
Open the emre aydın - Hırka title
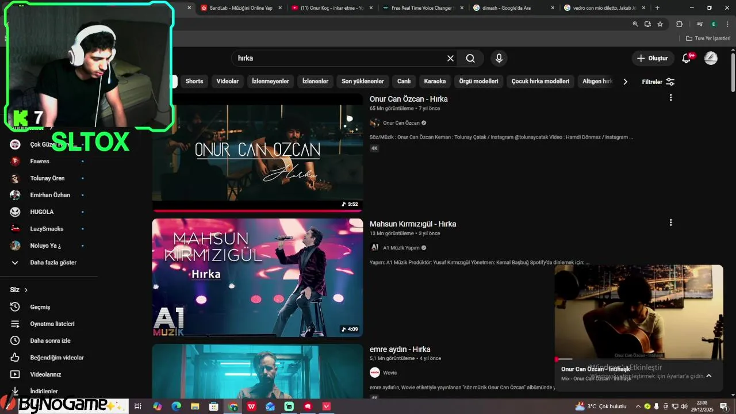tap(400, 349)
